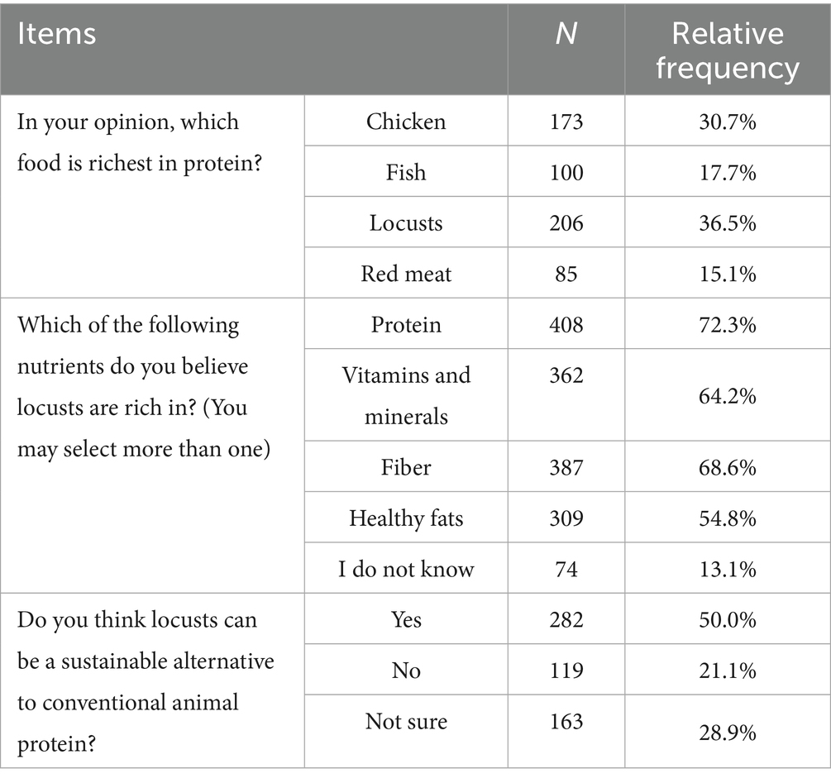Click the Locusts answer cell
Screen dimensions: 831x783
(x=406, y=223)
